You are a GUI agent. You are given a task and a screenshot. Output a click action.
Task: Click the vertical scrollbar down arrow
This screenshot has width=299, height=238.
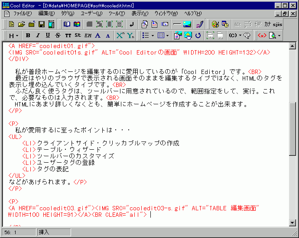point(293,222)
